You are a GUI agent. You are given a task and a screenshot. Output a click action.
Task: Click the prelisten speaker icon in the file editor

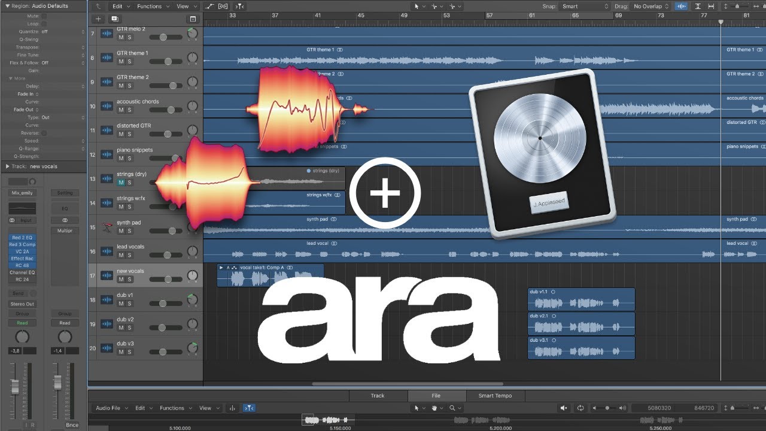564,408
